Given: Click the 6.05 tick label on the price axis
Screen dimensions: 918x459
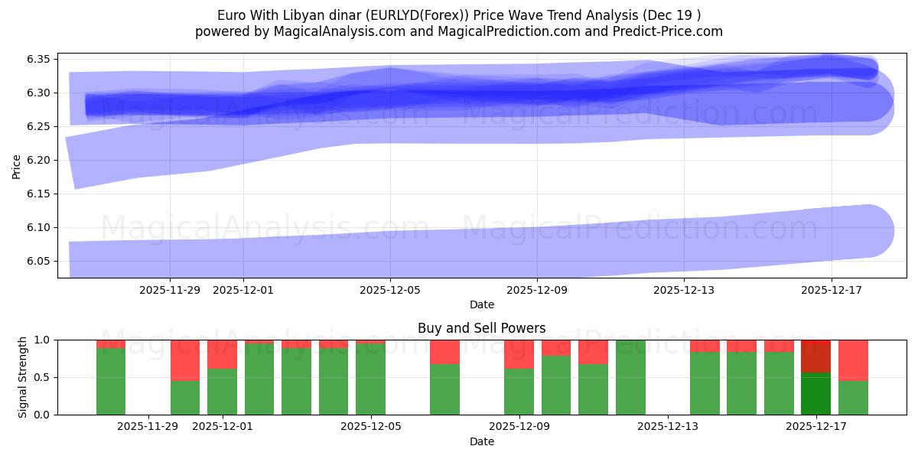Looking at the screenshot, I should tap(38, 260).
